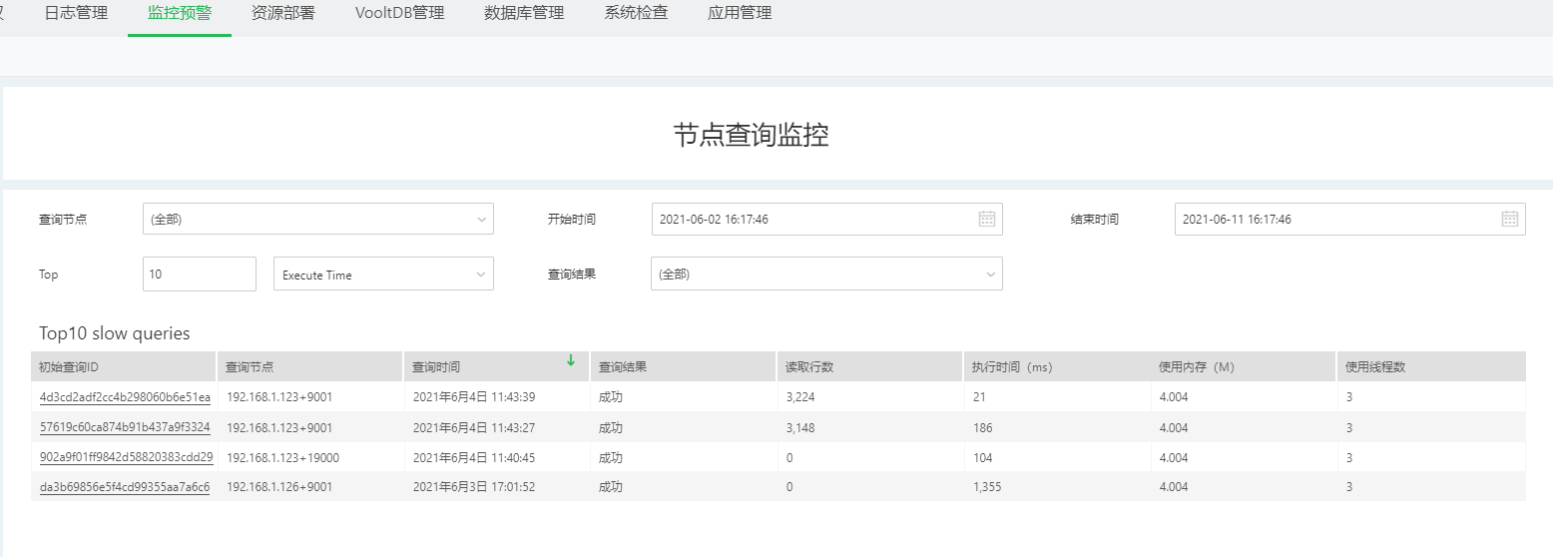Click the 开始时间 date input field
This screenshot has width=1553, height=557.
pos(813,220)
